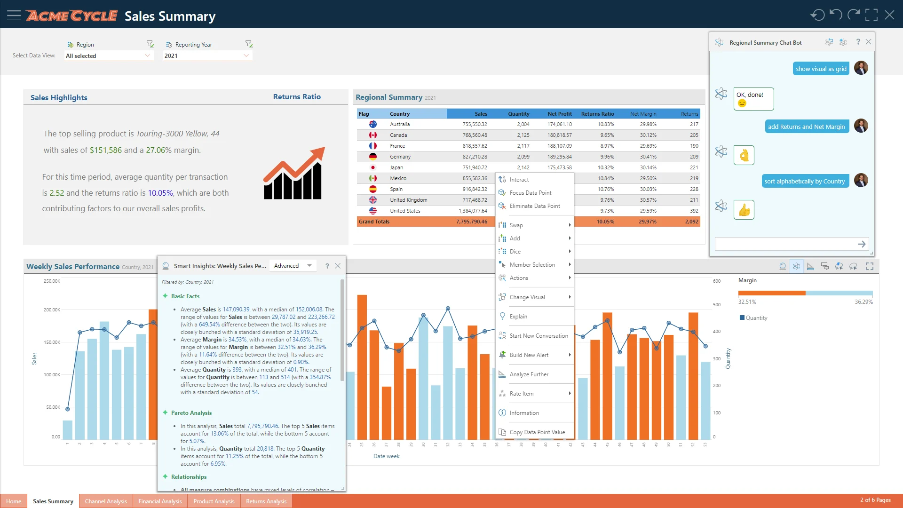
Task: Click the Region filter funnel icon
Action: (150, 44)
